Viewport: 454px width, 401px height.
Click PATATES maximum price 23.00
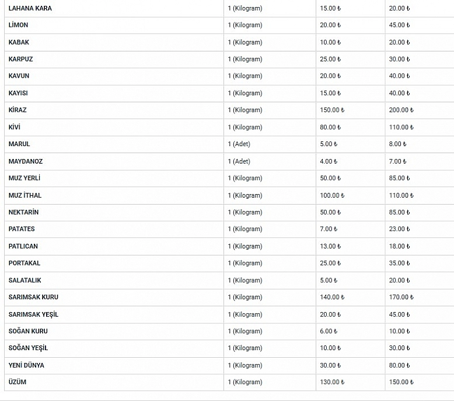click(x=399, y=229)
